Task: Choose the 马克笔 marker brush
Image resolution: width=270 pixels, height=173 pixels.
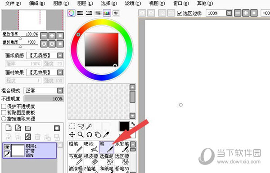Action: click(x=76, y=159)
